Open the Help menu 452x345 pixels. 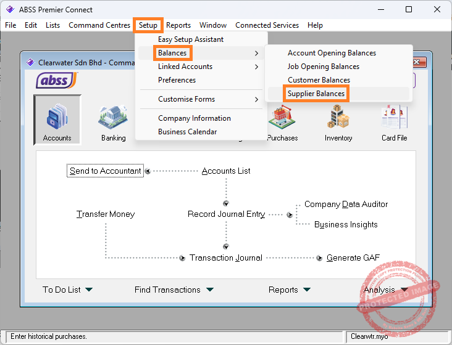315,25
